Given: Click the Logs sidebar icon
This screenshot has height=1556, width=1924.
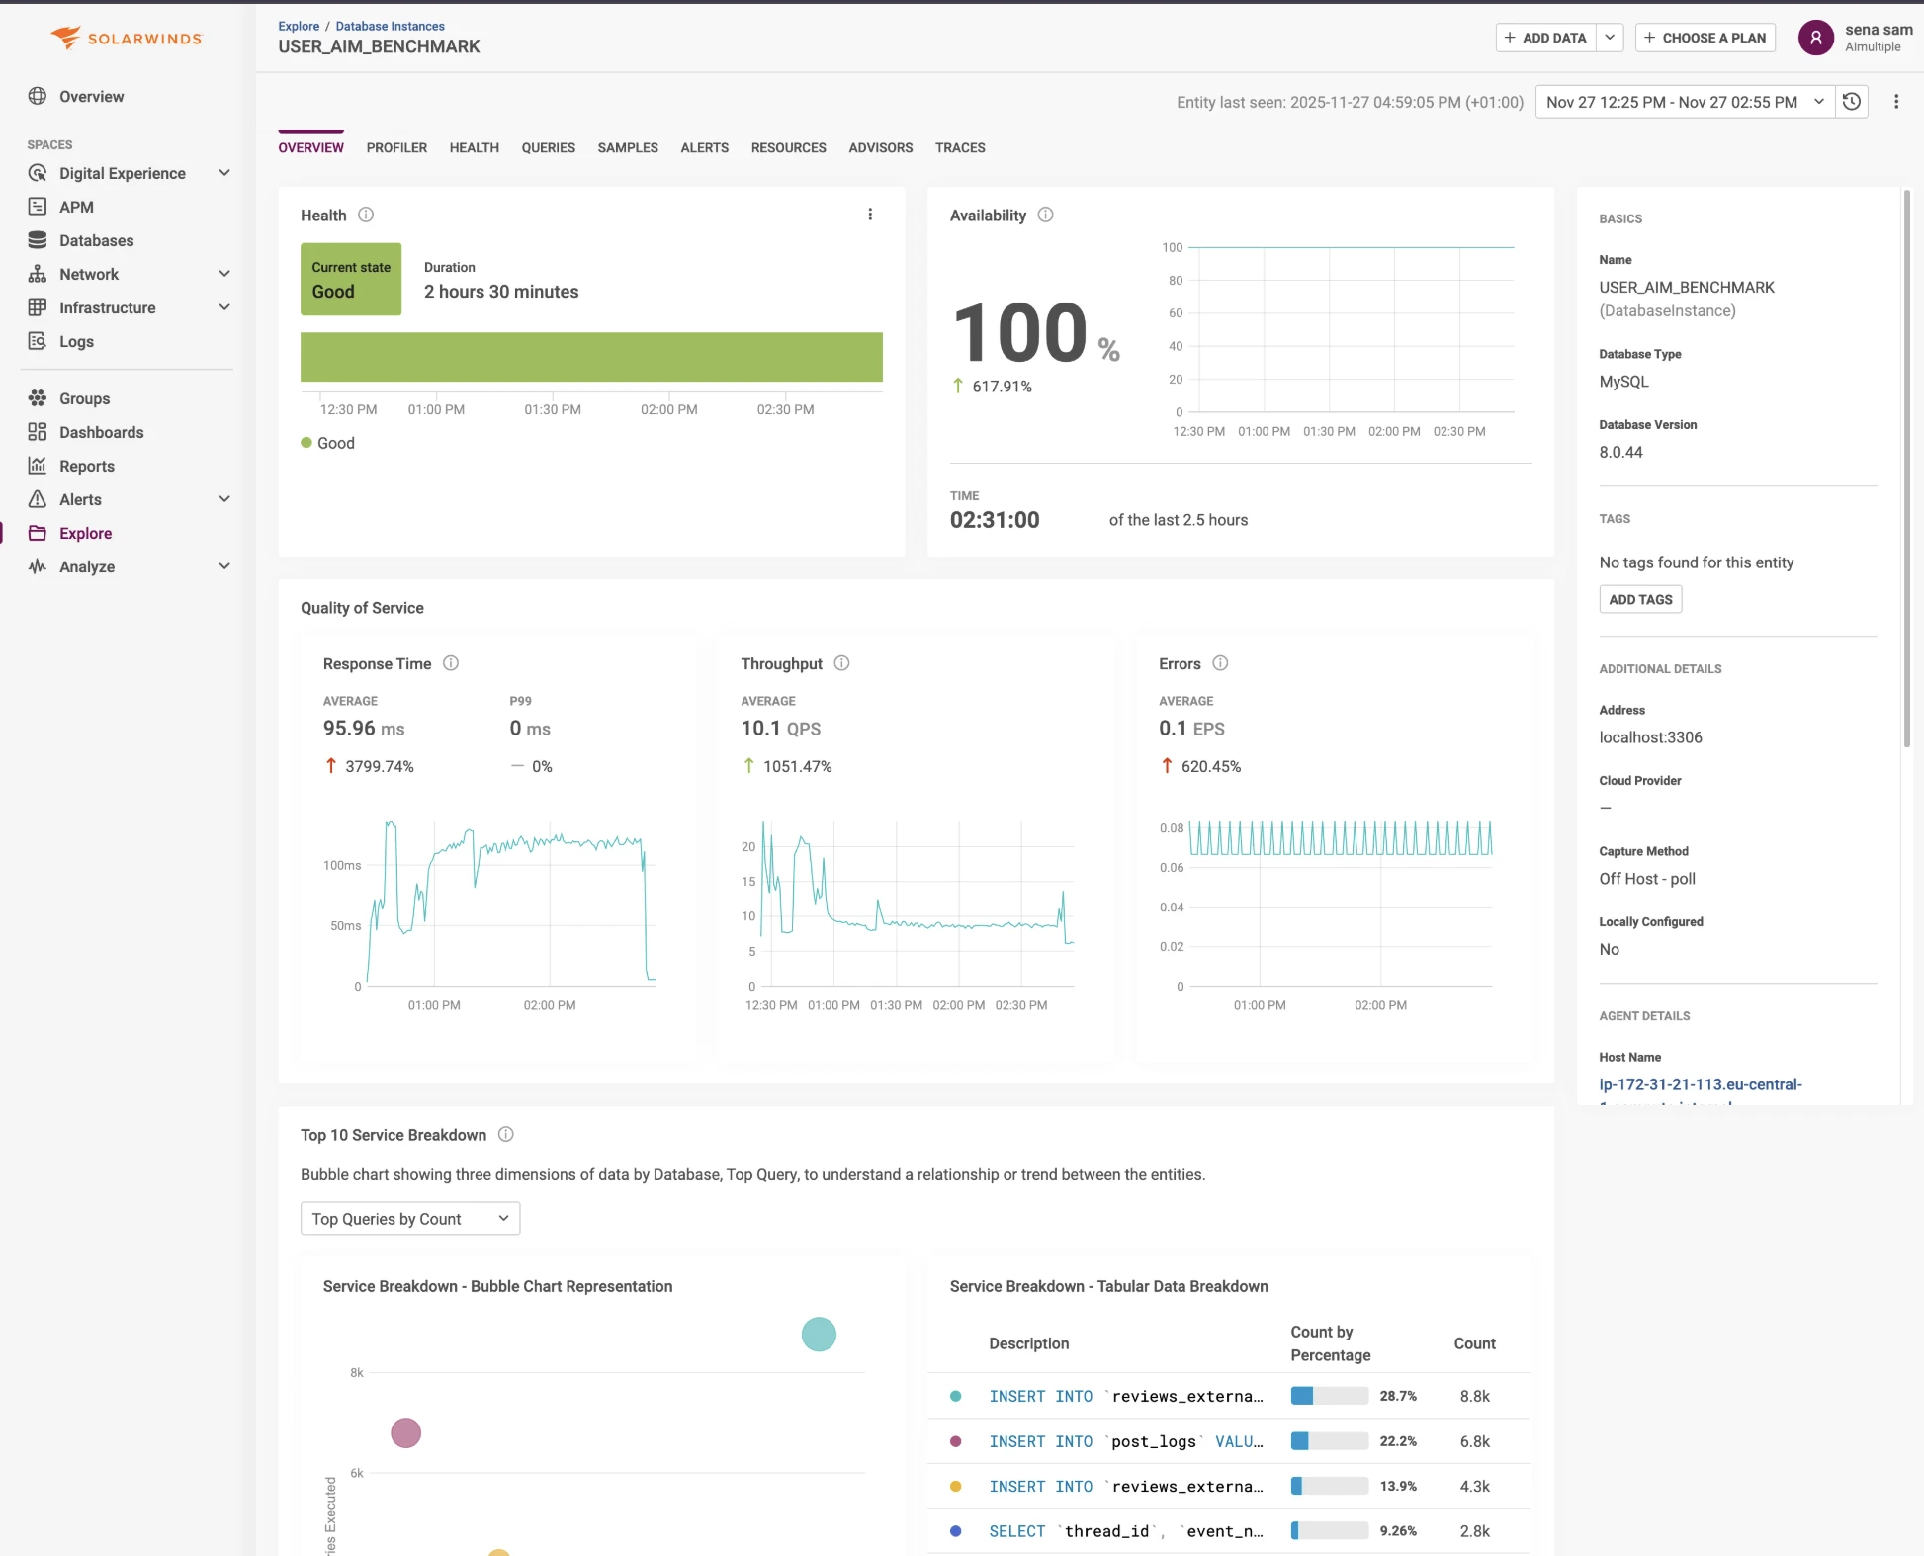Looking at the screenshot, I should pyautogui.click(x=38, y=341).
